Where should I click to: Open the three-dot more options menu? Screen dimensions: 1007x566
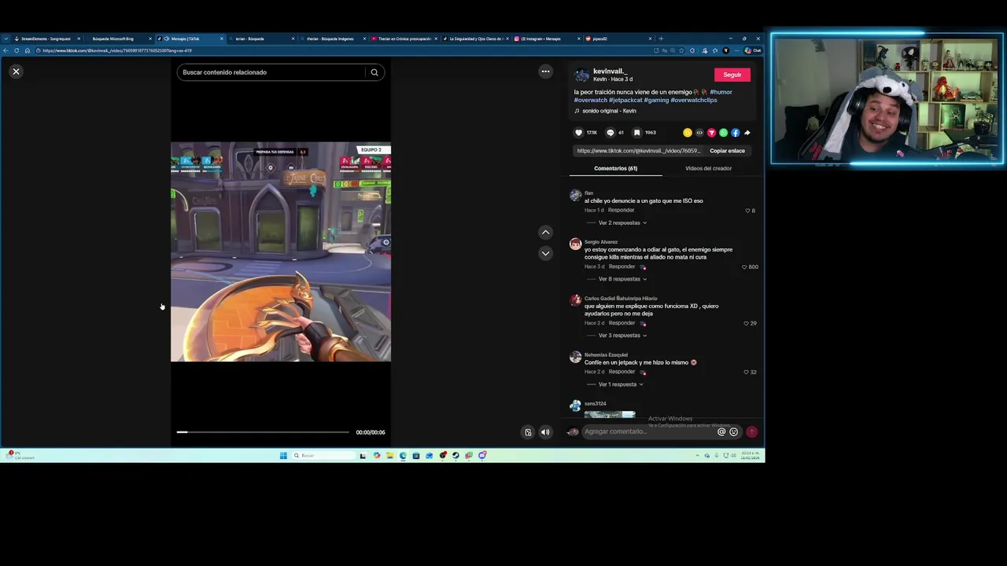(545, 72)
